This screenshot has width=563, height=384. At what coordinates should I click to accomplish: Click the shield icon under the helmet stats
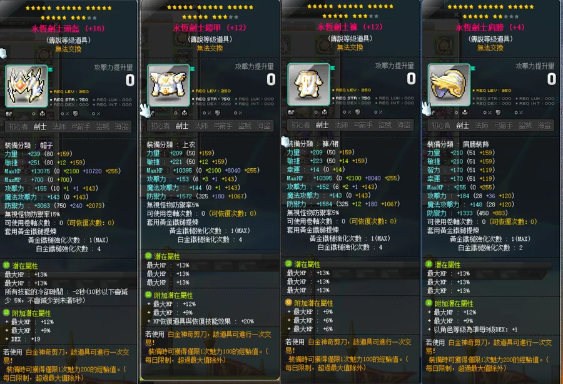click(76, 114)
